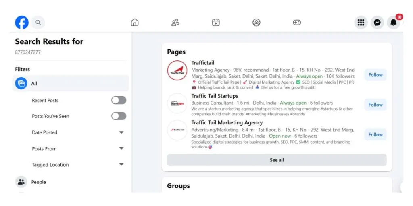Click the Facebook logo icon
Screen dimensions: 413x206
pyautogui.click(x=22, y=23)
